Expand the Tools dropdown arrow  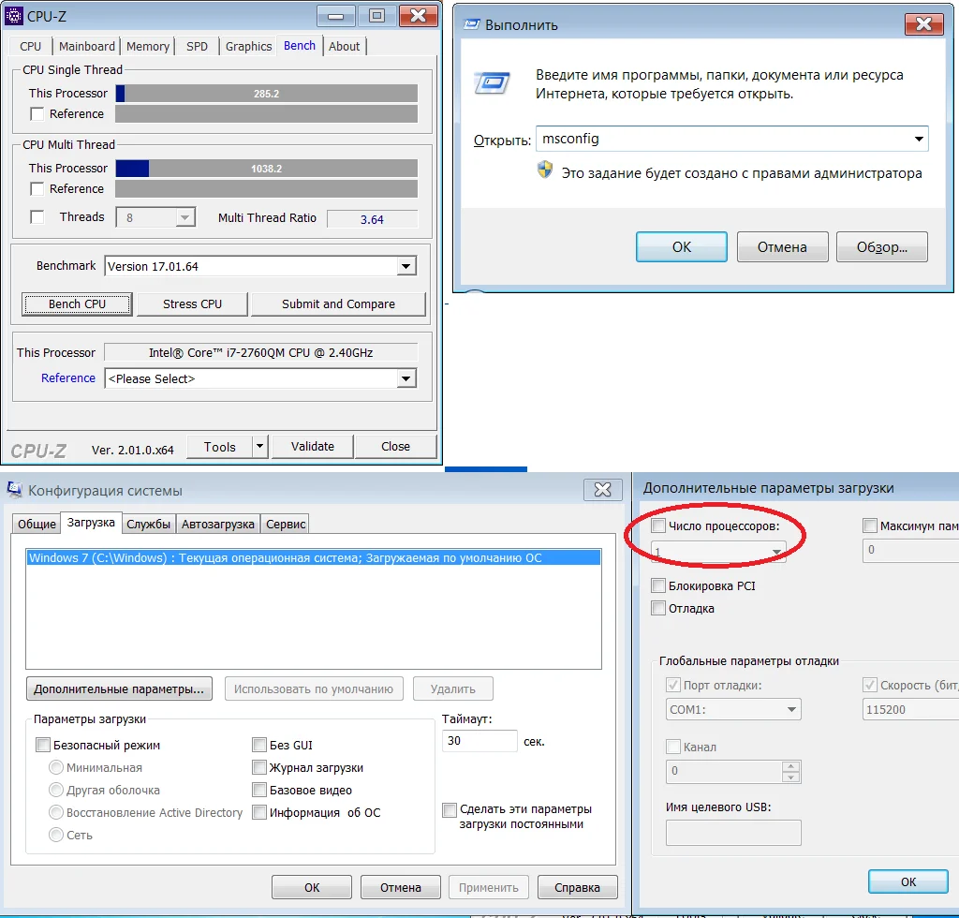[260, 447]
